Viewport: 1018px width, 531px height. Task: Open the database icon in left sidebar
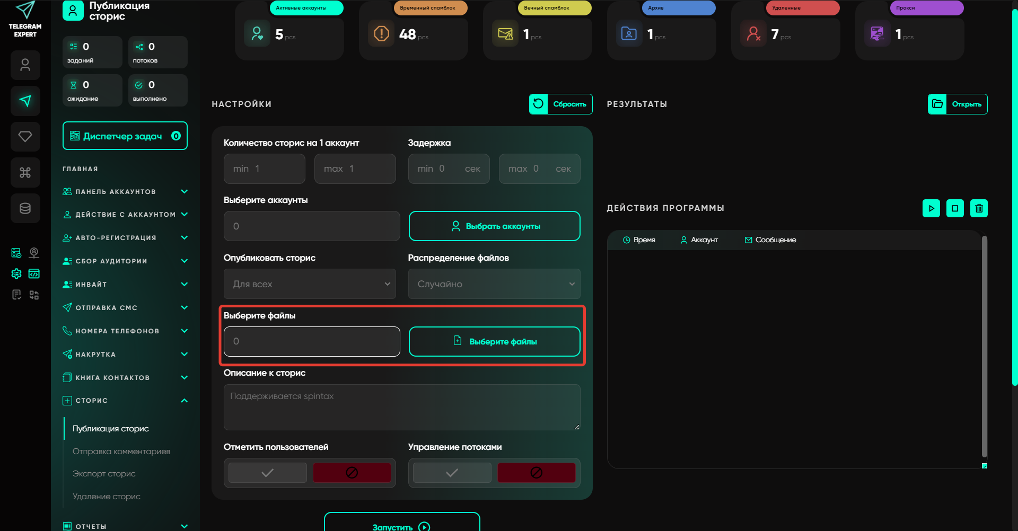click(25, 208)
